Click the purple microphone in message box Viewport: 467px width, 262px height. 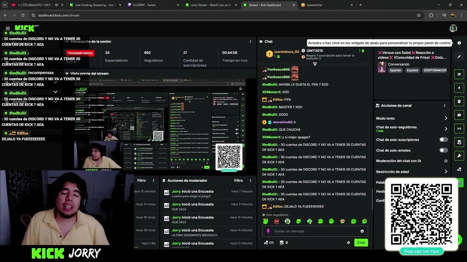click(x=268, y=231)
